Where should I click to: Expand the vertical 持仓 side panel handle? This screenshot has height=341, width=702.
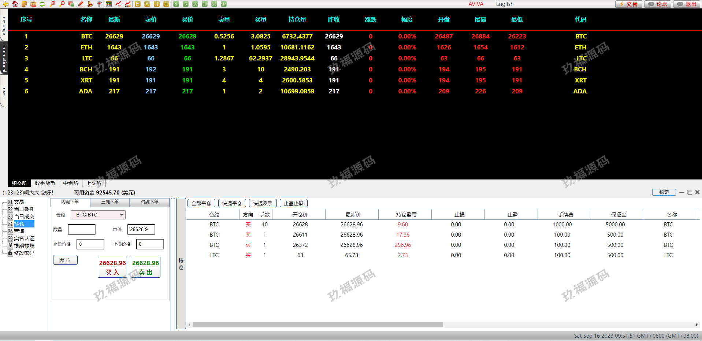[181, 264]
